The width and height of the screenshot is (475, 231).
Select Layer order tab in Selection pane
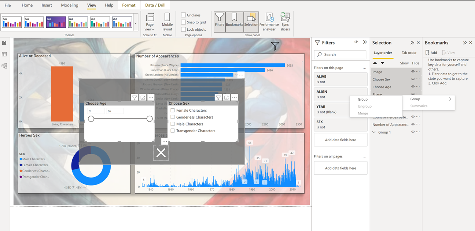point(383,53)
